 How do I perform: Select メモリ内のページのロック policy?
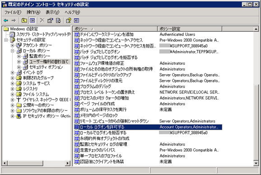coord(99,115)
